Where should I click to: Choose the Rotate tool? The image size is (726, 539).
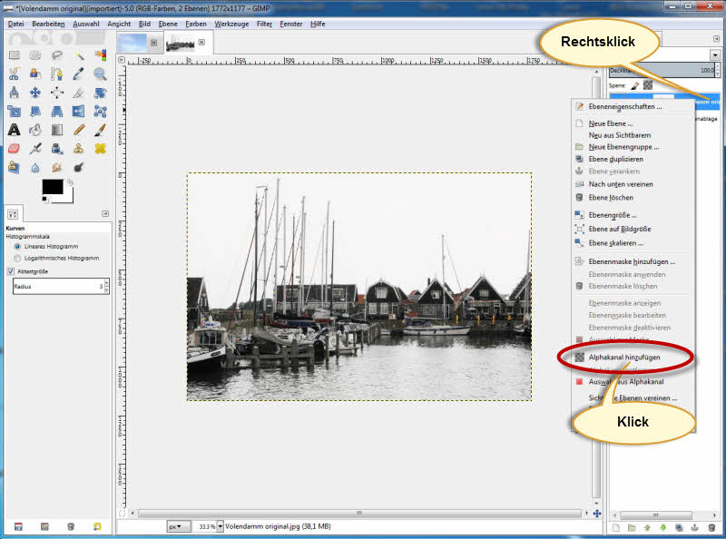click(101, 93)
